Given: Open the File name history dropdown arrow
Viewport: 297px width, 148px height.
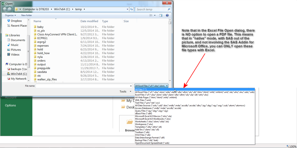Looking at the screenshot, I should pyautogui.click(x=131, y=86).
